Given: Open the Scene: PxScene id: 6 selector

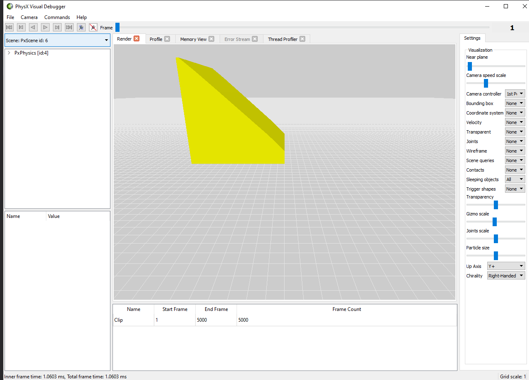Looking at the screenshot, I should pyautogui.click(x=57, y=40).
